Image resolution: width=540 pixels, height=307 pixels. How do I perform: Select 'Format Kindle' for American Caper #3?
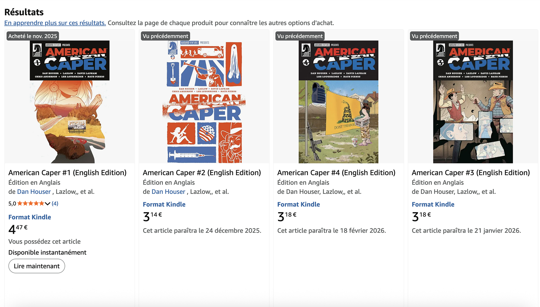point(433,204)
